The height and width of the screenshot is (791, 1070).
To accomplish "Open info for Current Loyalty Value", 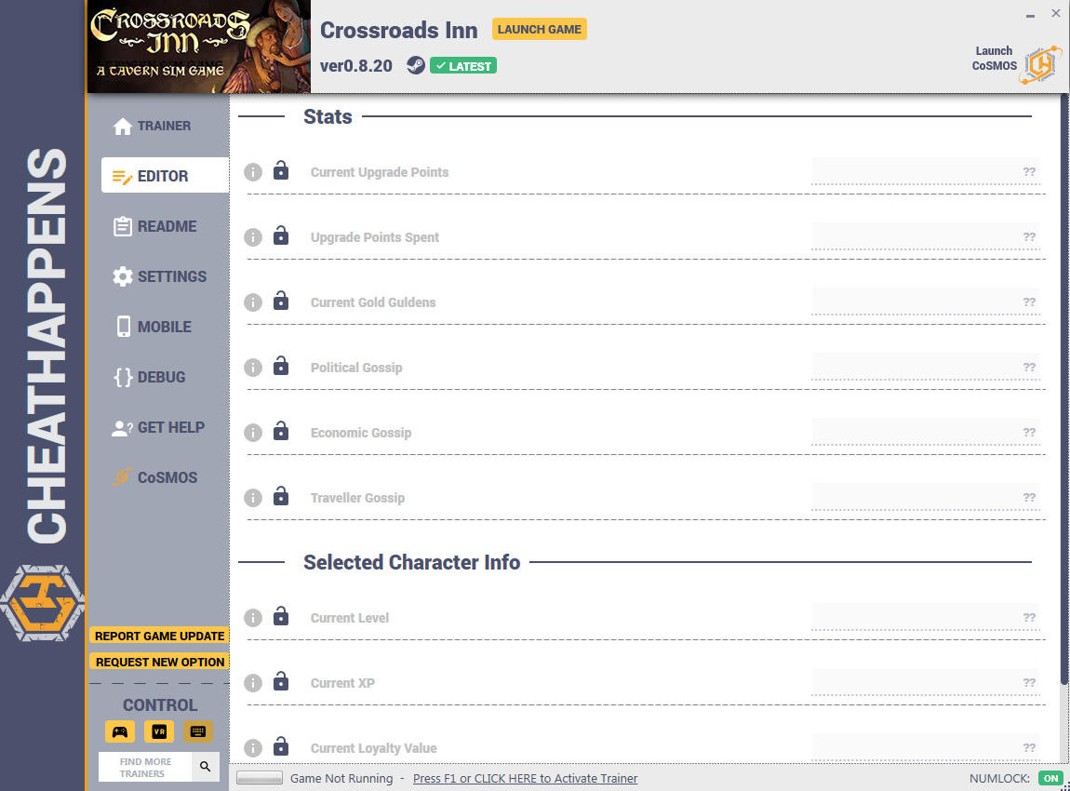I will point(253,748).
